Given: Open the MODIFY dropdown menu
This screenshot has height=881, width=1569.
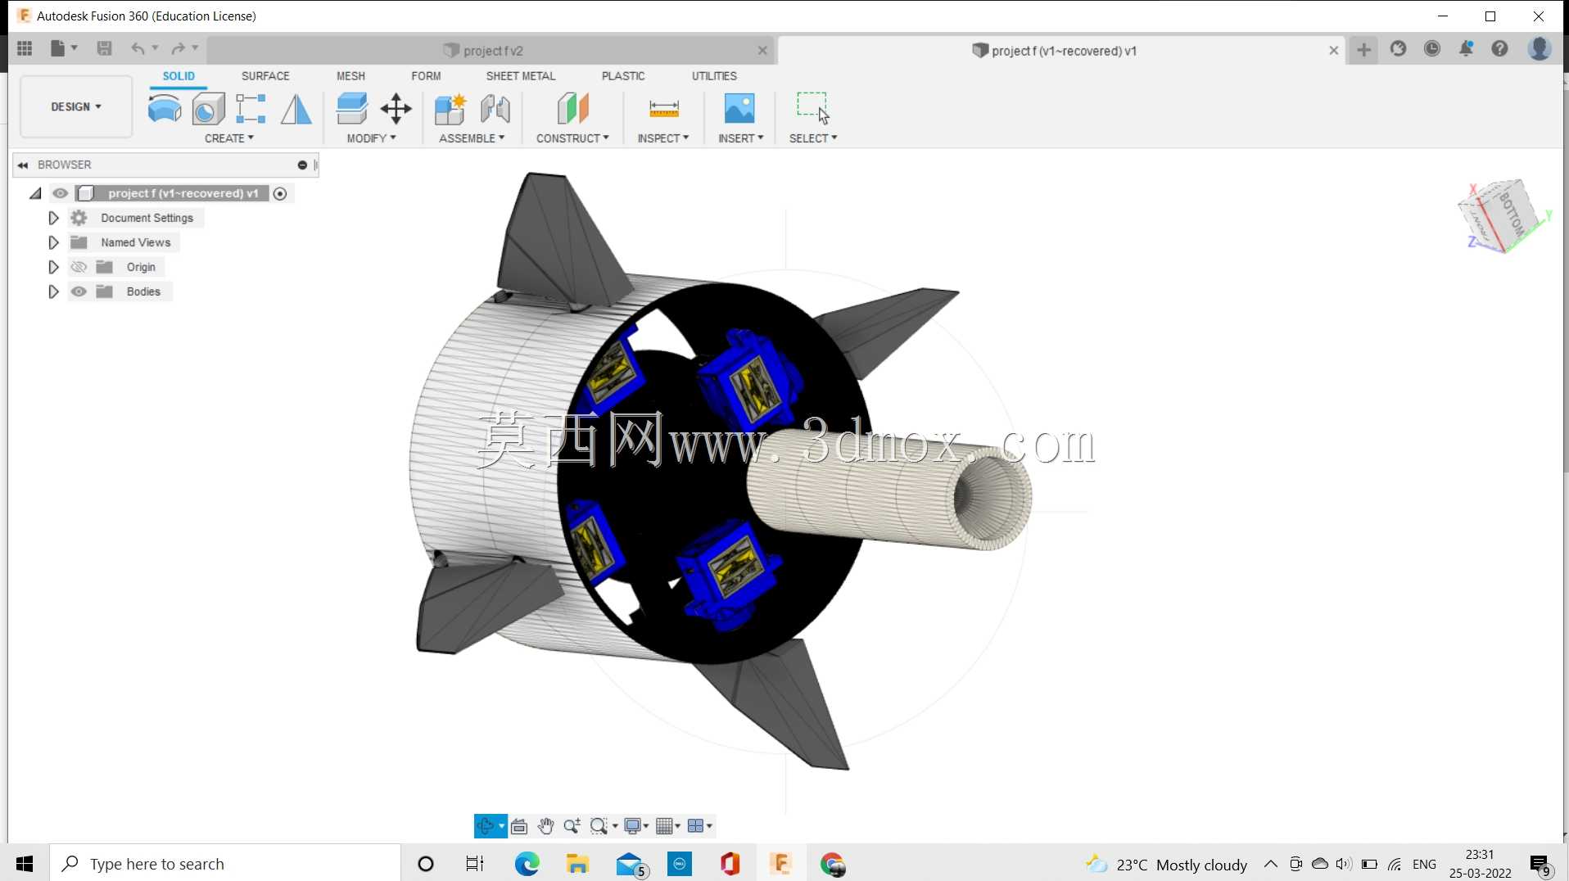Looking at the screenshot, I should (372, 138).
